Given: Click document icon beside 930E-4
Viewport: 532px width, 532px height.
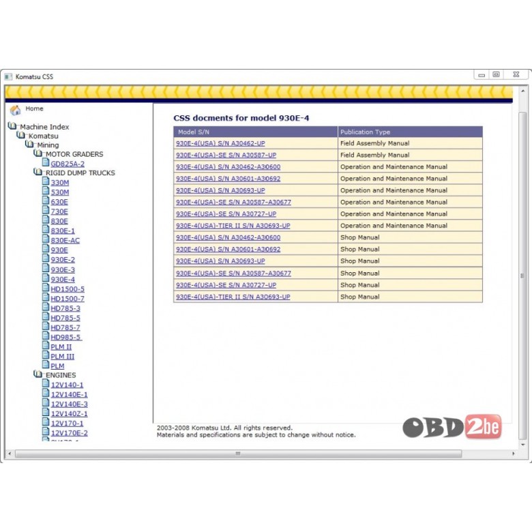Looking at the screenshot, I should click(46, 278).
